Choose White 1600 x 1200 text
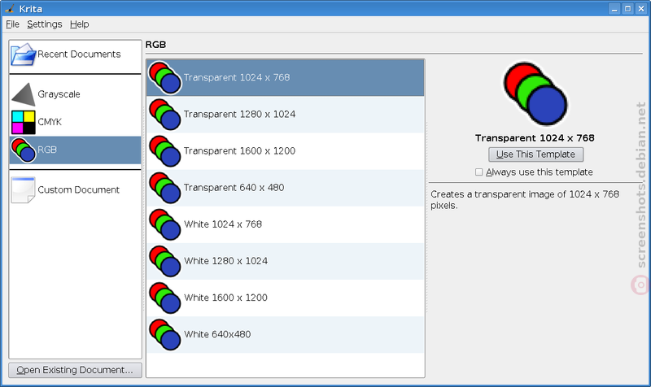651x387 pixels. click(x=226, y=298)
